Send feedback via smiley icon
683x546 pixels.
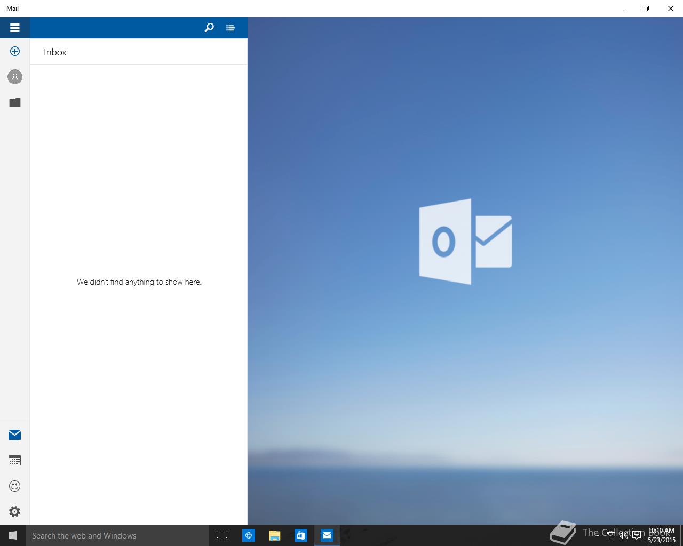(x=15, y=486)
